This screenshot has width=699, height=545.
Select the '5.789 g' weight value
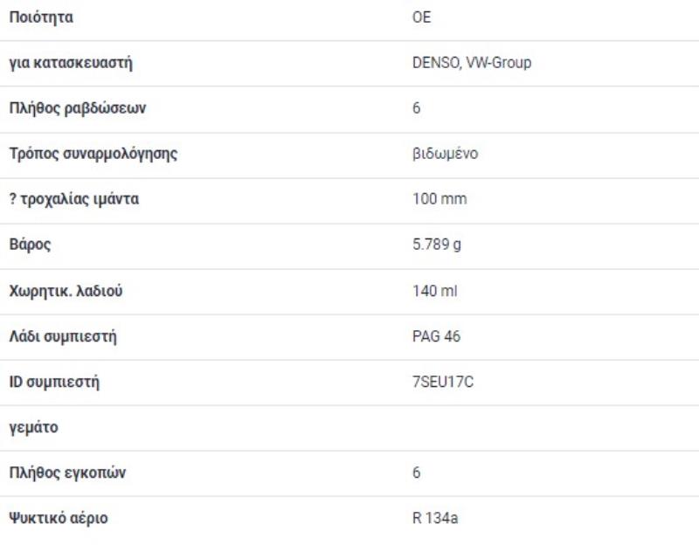pyautogui.click(x=437, y=245)
